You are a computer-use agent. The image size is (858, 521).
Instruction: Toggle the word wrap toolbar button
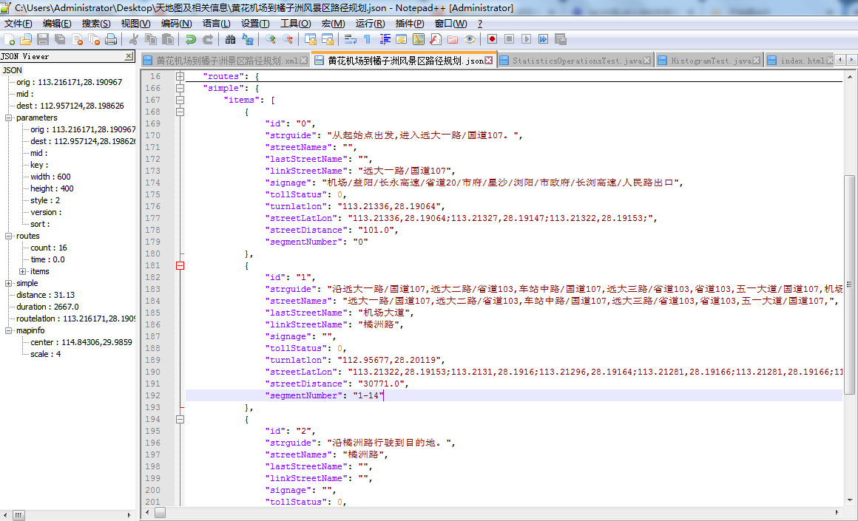350,39
